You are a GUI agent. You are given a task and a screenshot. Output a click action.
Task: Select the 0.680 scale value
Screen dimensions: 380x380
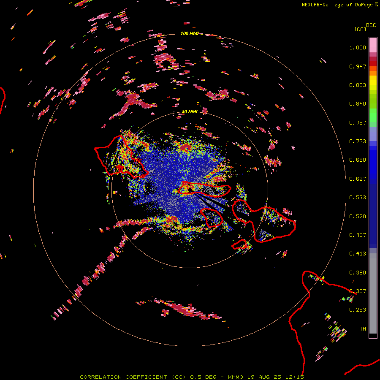click(x=358, y=160)
